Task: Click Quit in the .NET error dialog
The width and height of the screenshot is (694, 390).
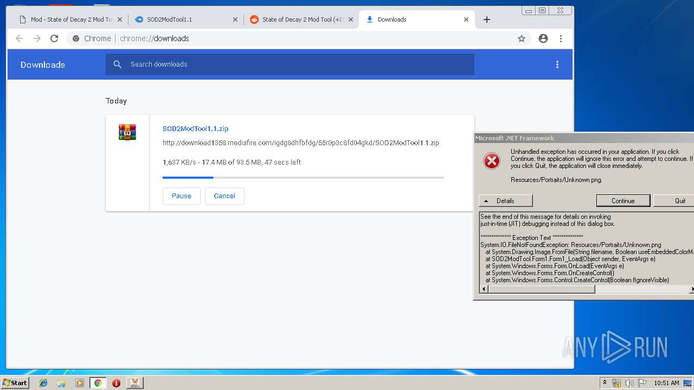Action: click(x=674, y=201)
